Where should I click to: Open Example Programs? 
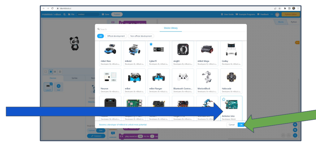click(245, 14)
